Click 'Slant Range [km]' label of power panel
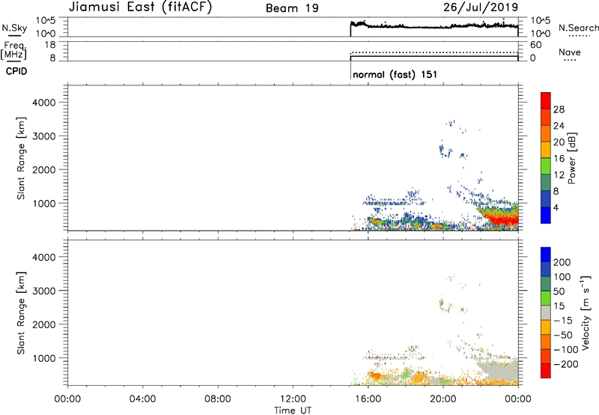The image size is (599, 415). pyautogui.click(x=21, y=158)
